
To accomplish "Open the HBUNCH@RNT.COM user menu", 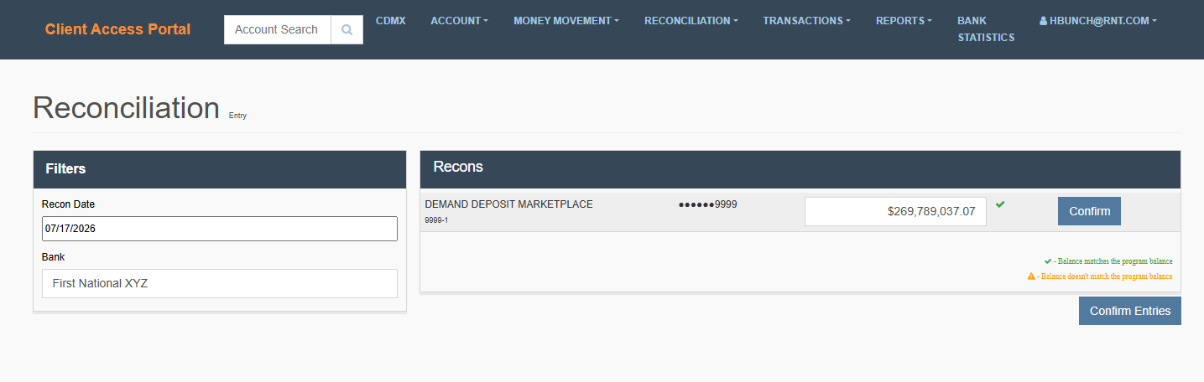I will click(1097, 20).
